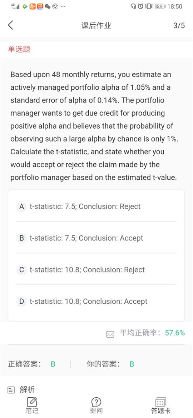Tap the 平均正确率 57.6% text
The width and height of the screenshot is (193, 418).
[152, 333]
